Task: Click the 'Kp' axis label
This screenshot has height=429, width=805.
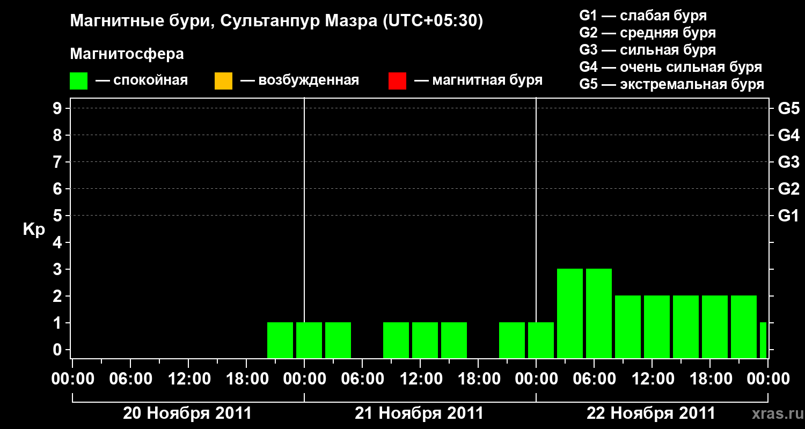Action: [x=34, y=230]
